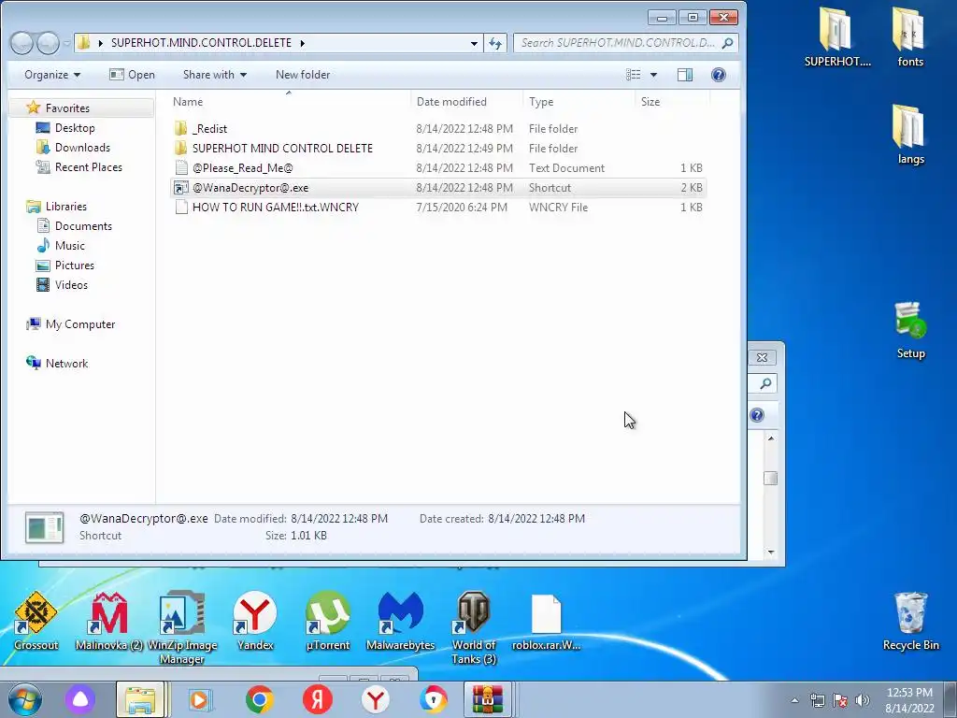This screenshot has width=957, height=718.
Task: Sort by Name column header
Action: pyautogui.click(x=290, y=102)
